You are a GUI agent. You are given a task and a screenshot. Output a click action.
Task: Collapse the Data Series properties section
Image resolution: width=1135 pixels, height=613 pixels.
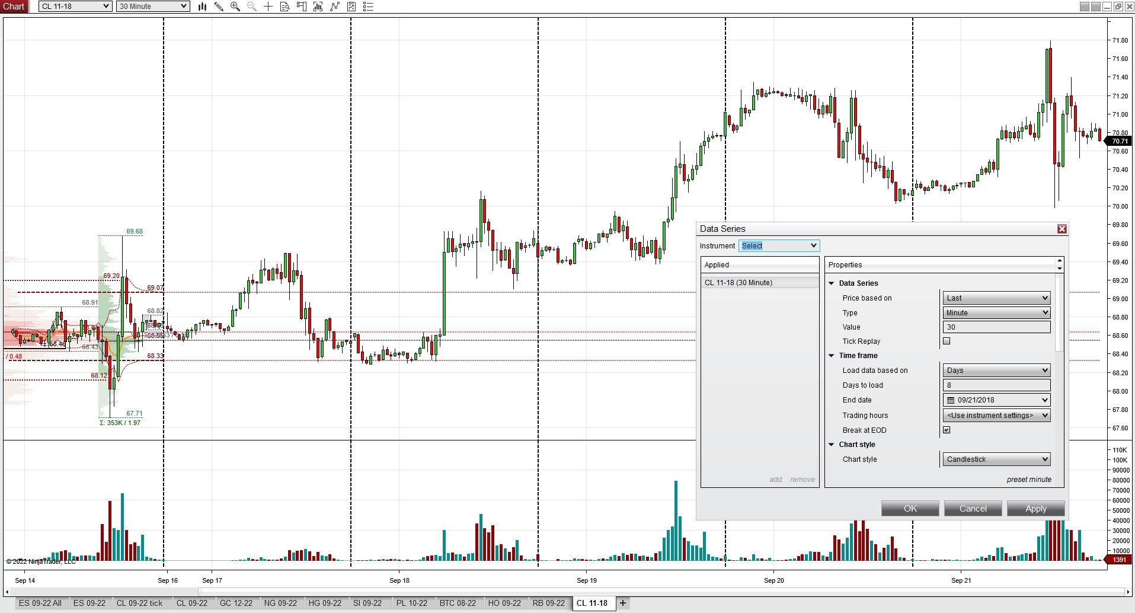point(832,283)
